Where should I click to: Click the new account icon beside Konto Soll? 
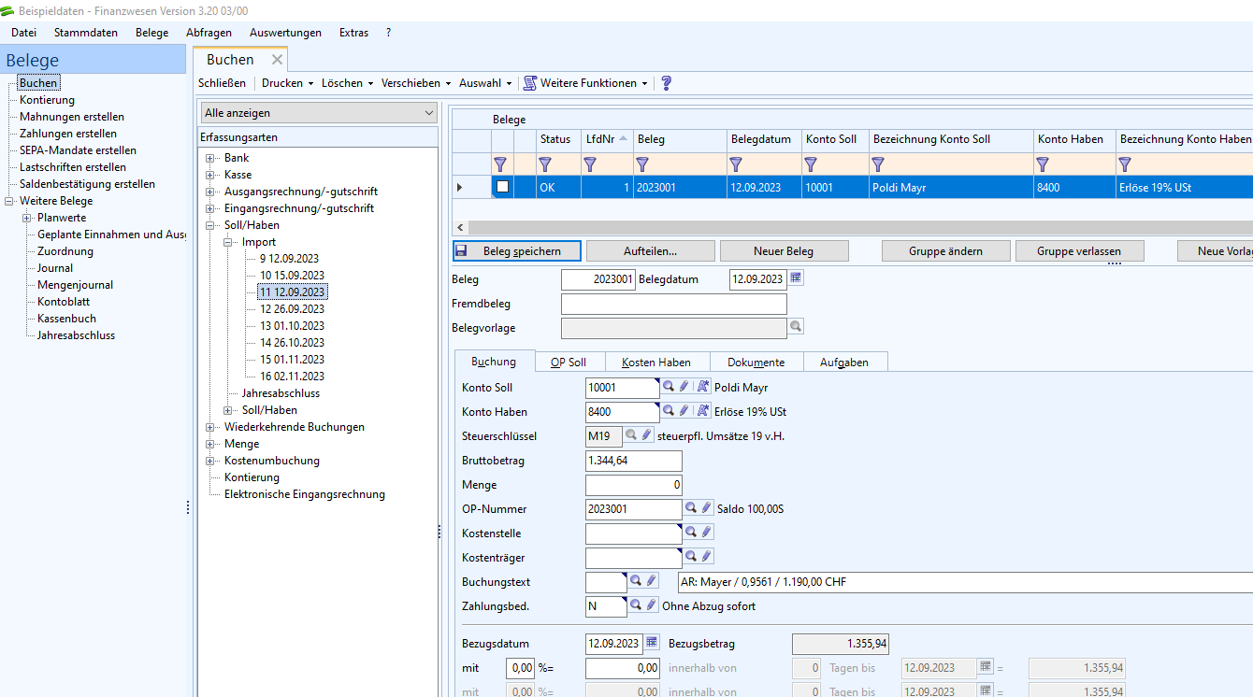click(x=703, y=387)
